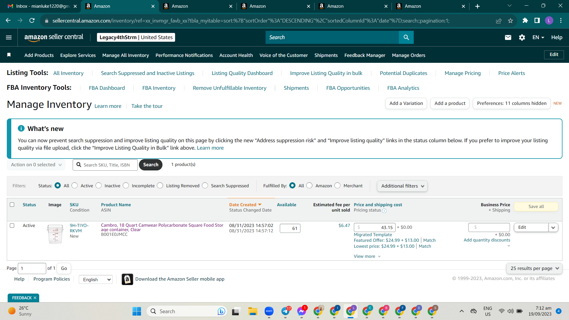Open the Edit button's dropdown arrow
The image size is (569, 320).
(553, 228)
